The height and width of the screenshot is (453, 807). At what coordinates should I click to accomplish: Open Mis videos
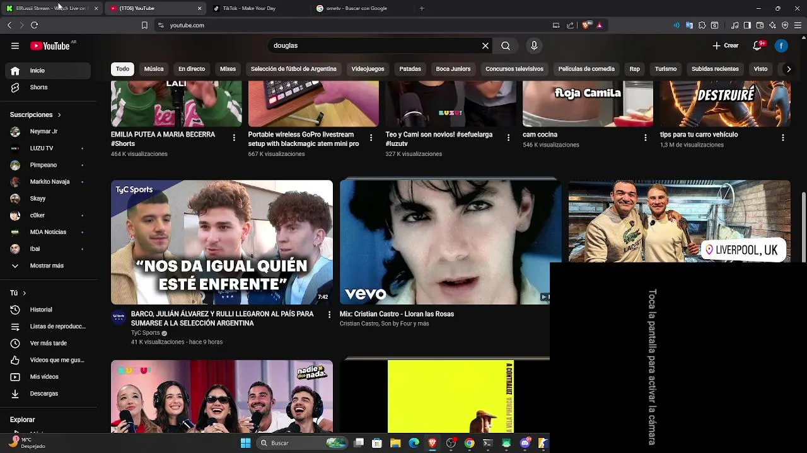(x=48, y=377)
